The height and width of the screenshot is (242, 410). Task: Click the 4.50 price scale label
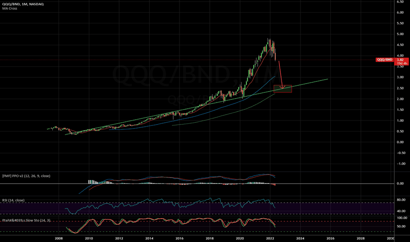coord(400,45)
